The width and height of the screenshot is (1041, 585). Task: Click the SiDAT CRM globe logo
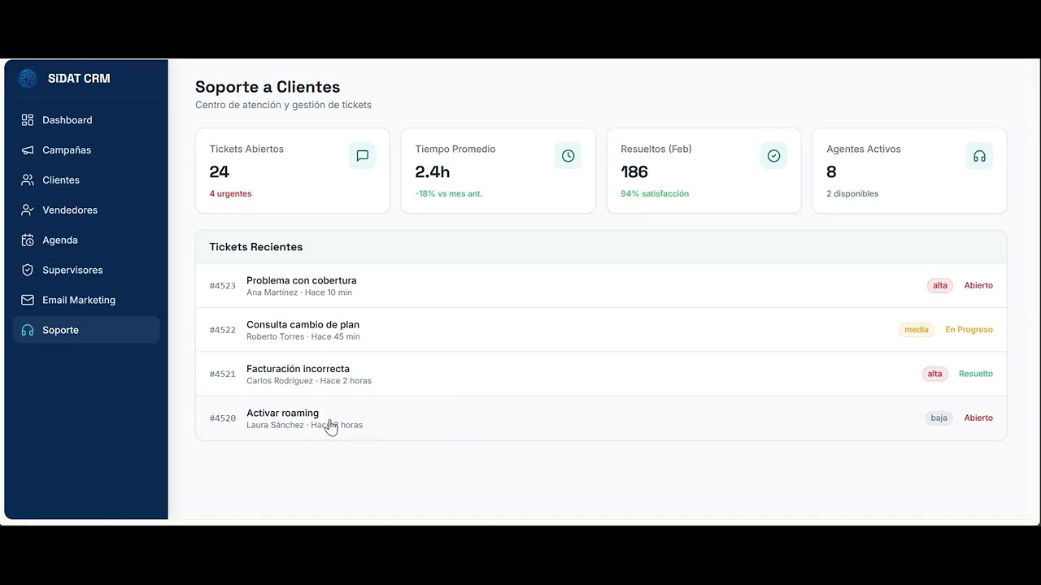point(28,78)
